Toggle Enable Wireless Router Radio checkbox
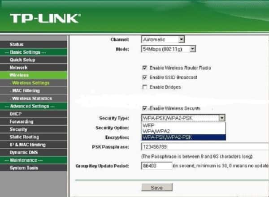Image resolution: width=269 pixels, height=197 pixels. (x=145, y=68)
